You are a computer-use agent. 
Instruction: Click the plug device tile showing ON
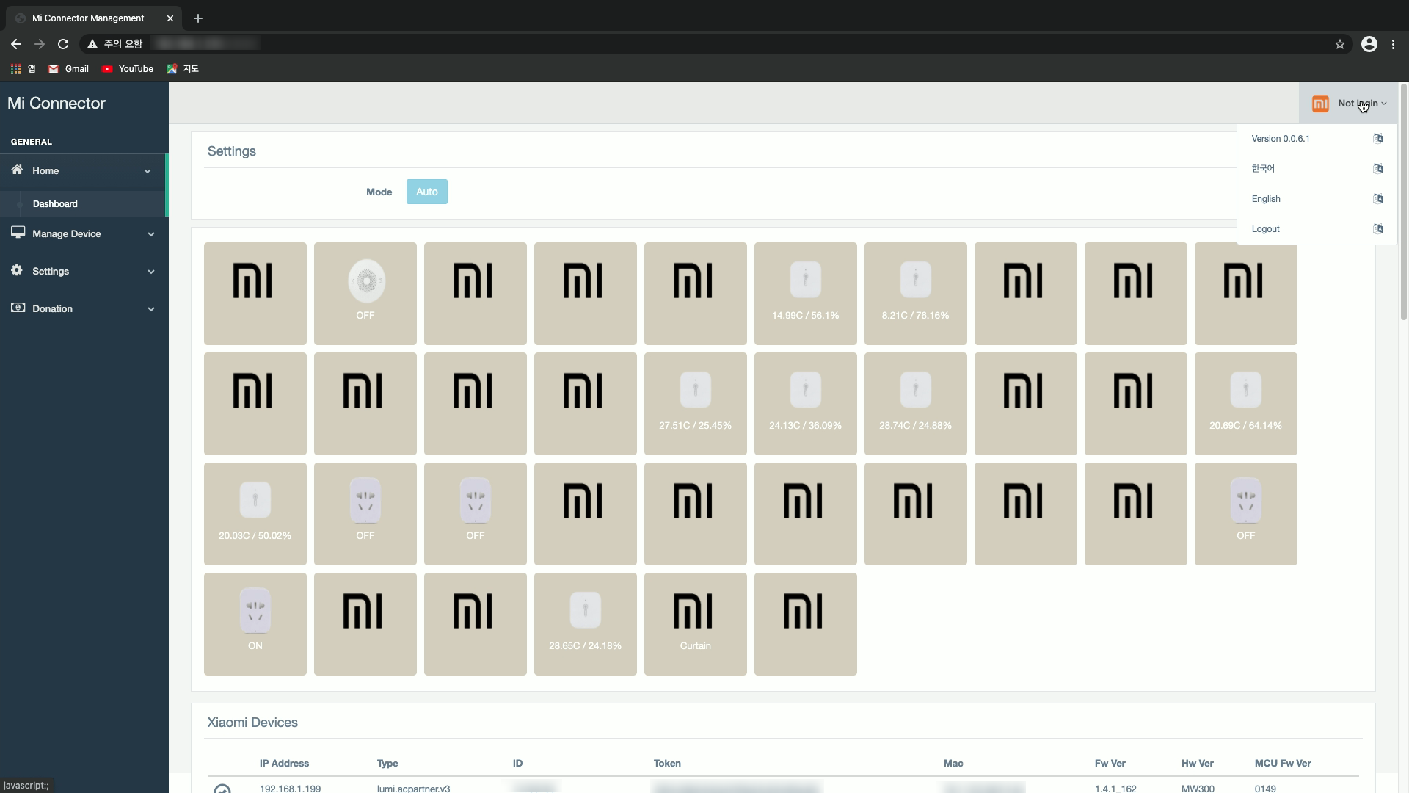point(255,623)
